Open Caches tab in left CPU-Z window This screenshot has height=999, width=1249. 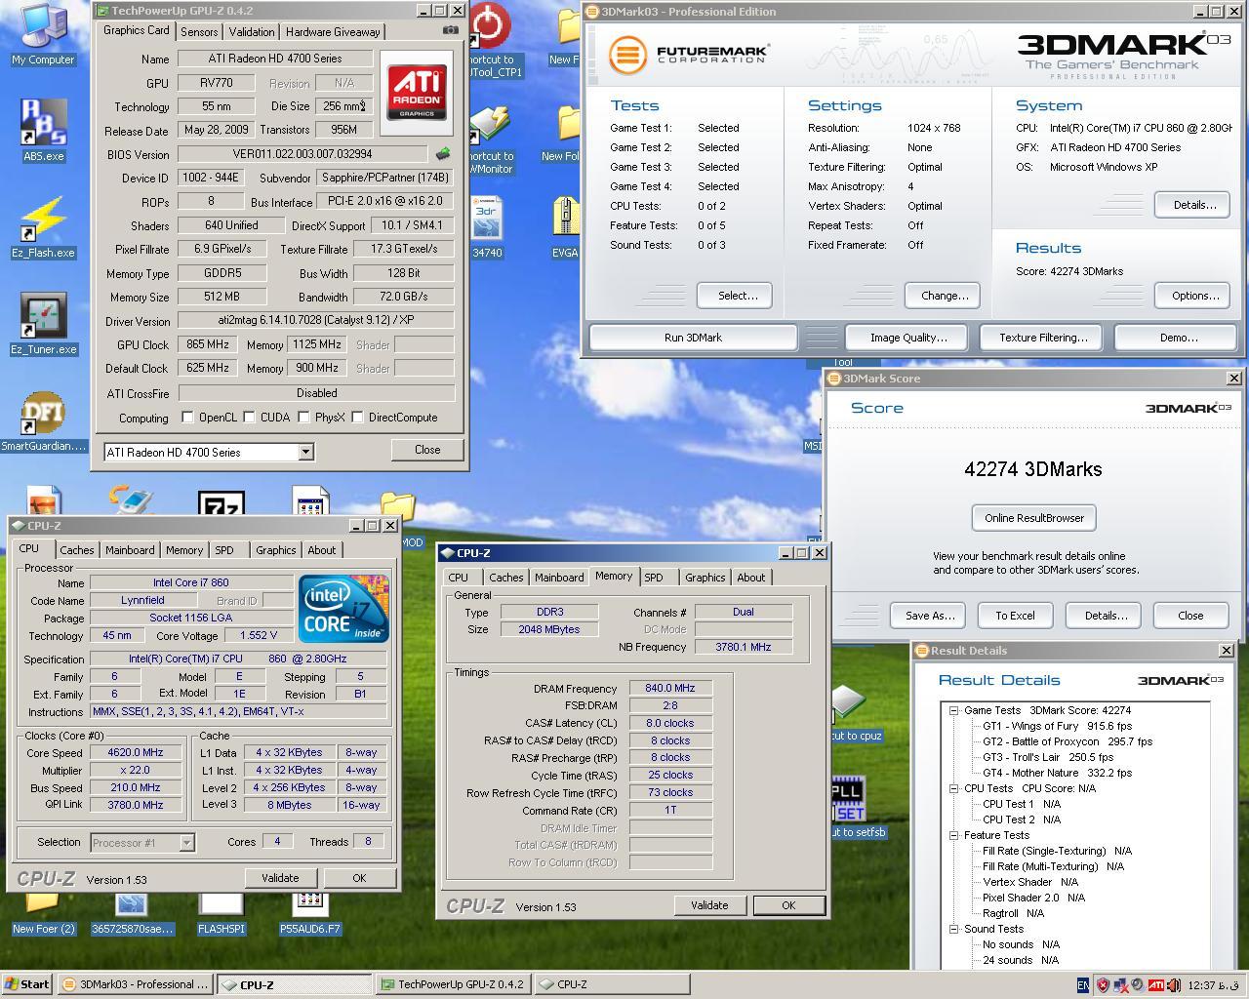click(77, 550)
